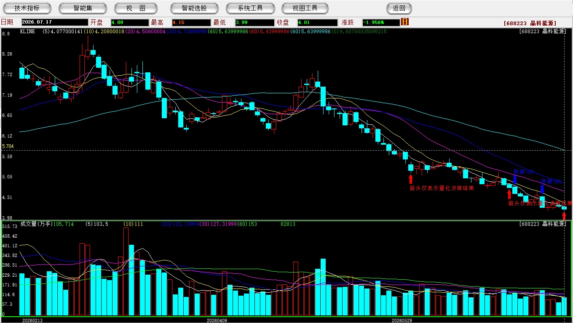The image size is (573, 323).
Task: Click the red signal arrow below the last candle
Action: coord(564,216)
